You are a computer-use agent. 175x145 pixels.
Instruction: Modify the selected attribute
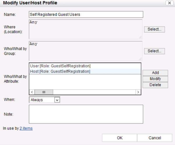(x=155, y=79)
